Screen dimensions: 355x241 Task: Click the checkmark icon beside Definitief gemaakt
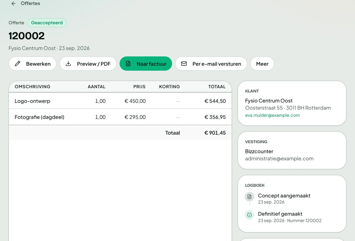250,215
